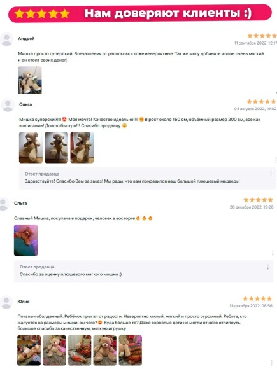Click five-star rating on Юлия's review
The height and width of the screenshot is (369, 277).
click(x=257, y=298)
